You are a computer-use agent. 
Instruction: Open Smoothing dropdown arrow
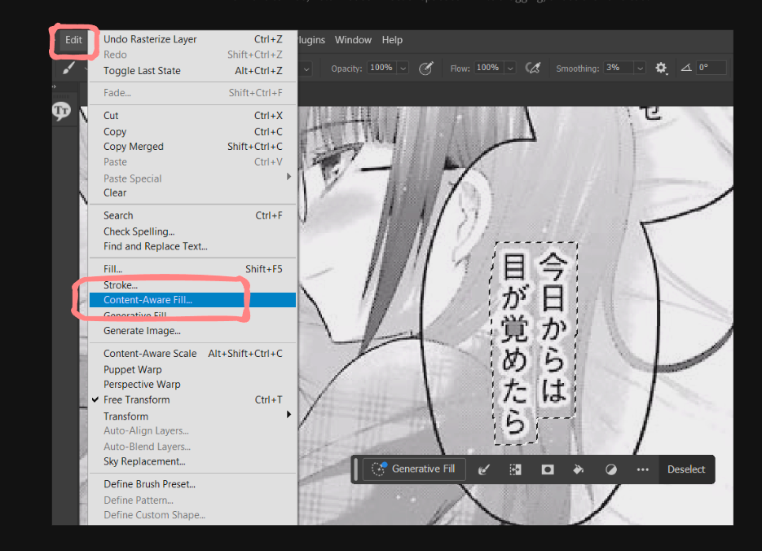(x=640, y=68)
